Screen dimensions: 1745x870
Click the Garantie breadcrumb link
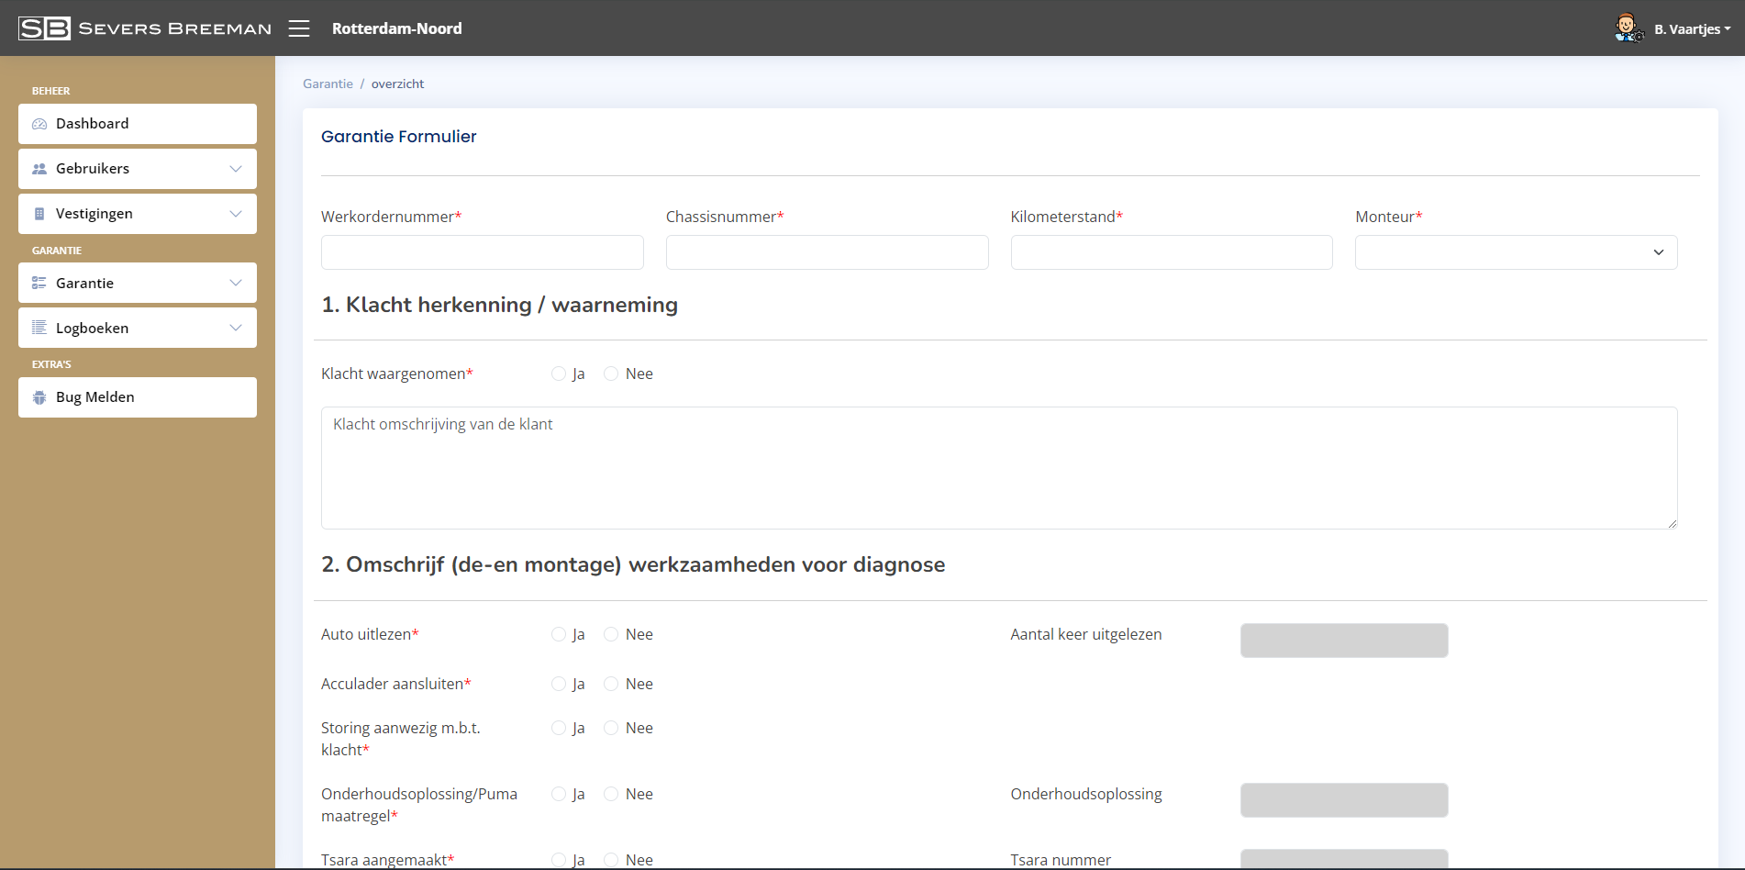pos(328,84)
